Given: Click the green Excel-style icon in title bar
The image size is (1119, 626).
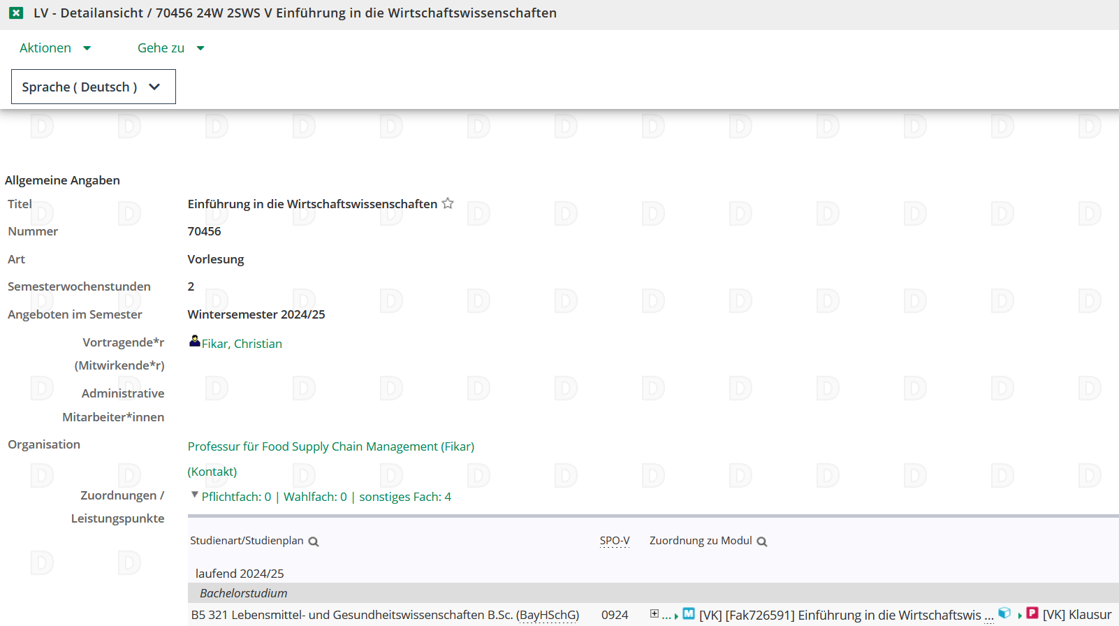Looking at the screenshot, I should tap(16, 13).
